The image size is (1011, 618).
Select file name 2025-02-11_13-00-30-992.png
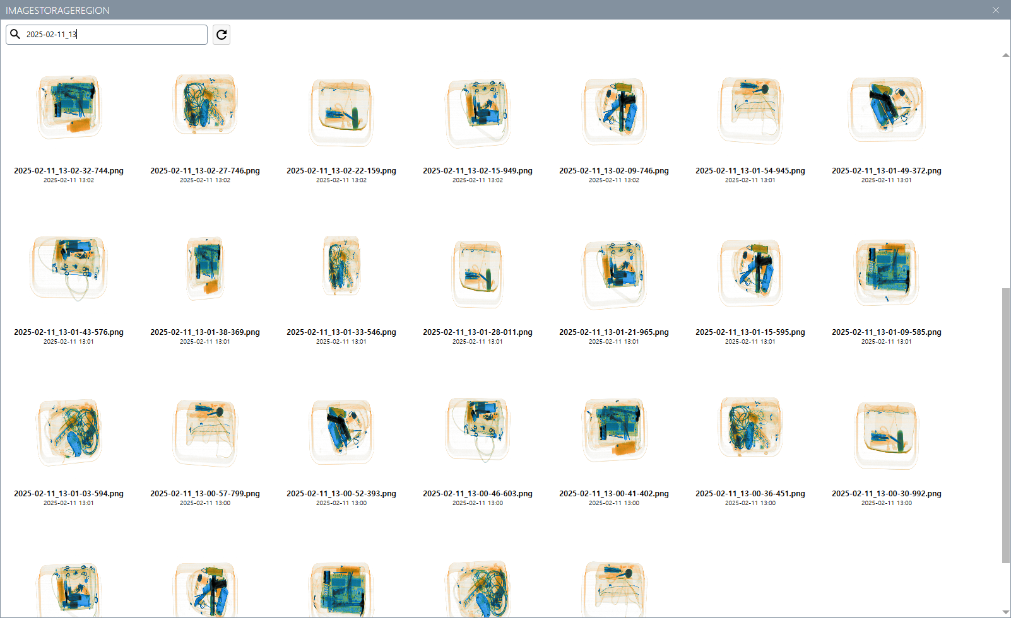(x=887, y=494)
